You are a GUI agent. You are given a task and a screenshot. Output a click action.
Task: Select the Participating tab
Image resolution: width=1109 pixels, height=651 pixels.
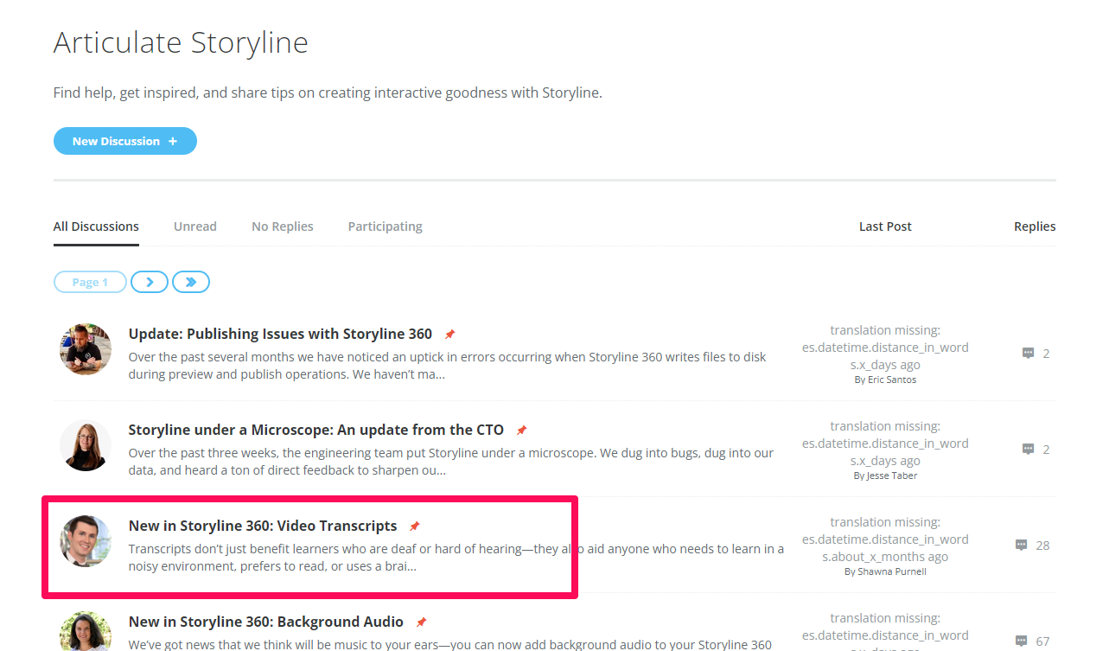coord(386,227)
